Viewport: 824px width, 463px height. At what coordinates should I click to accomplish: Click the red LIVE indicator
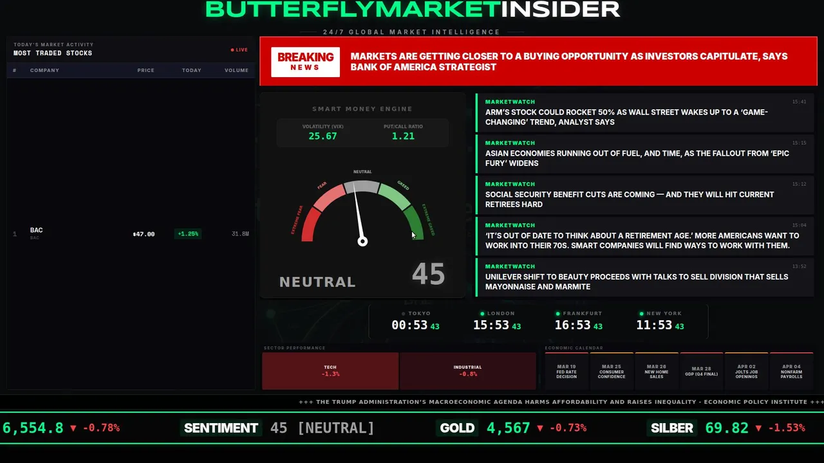coord(239,50)
